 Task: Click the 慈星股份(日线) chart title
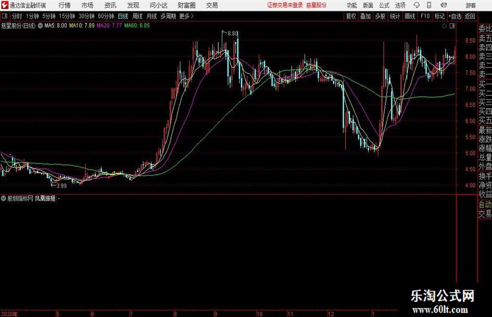click(18, 26)
